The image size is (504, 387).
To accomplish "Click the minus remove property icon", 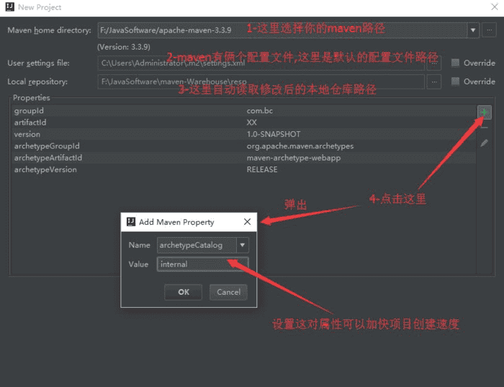I will pos(484,128).
